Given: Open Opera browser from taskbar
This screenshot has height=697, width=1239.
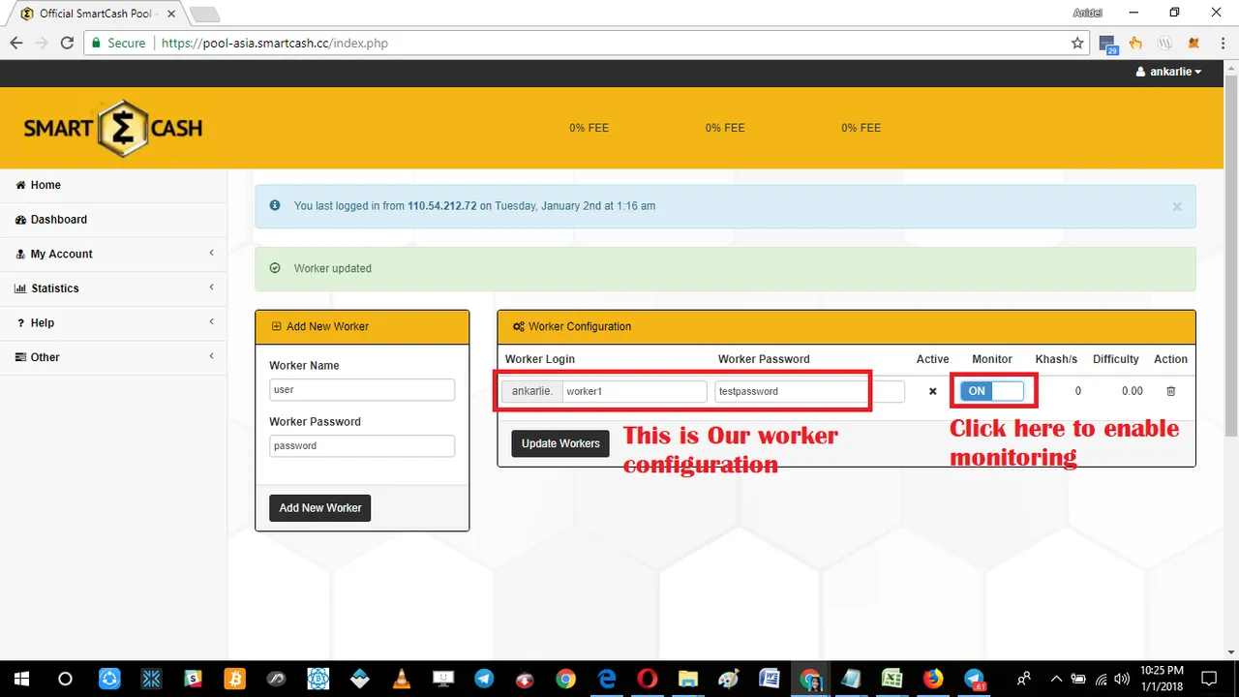Looking at the screenshot, I should [648, 679].
